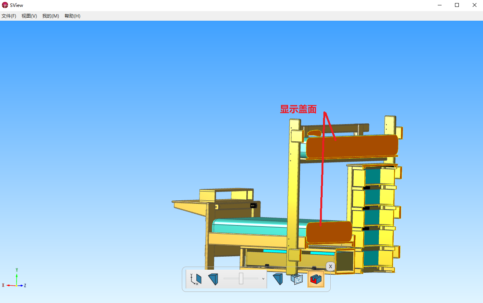Screen dimensions: 483x303
Task: Select the XY section plane direction icon
Action: pos(196,279)
